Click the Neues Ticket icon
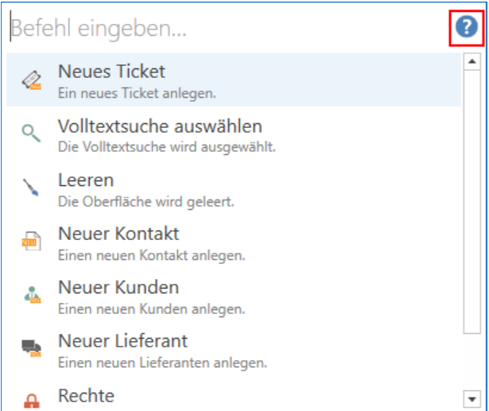The width and height of the screenshot is (489, 411). [x=31, y=79]
